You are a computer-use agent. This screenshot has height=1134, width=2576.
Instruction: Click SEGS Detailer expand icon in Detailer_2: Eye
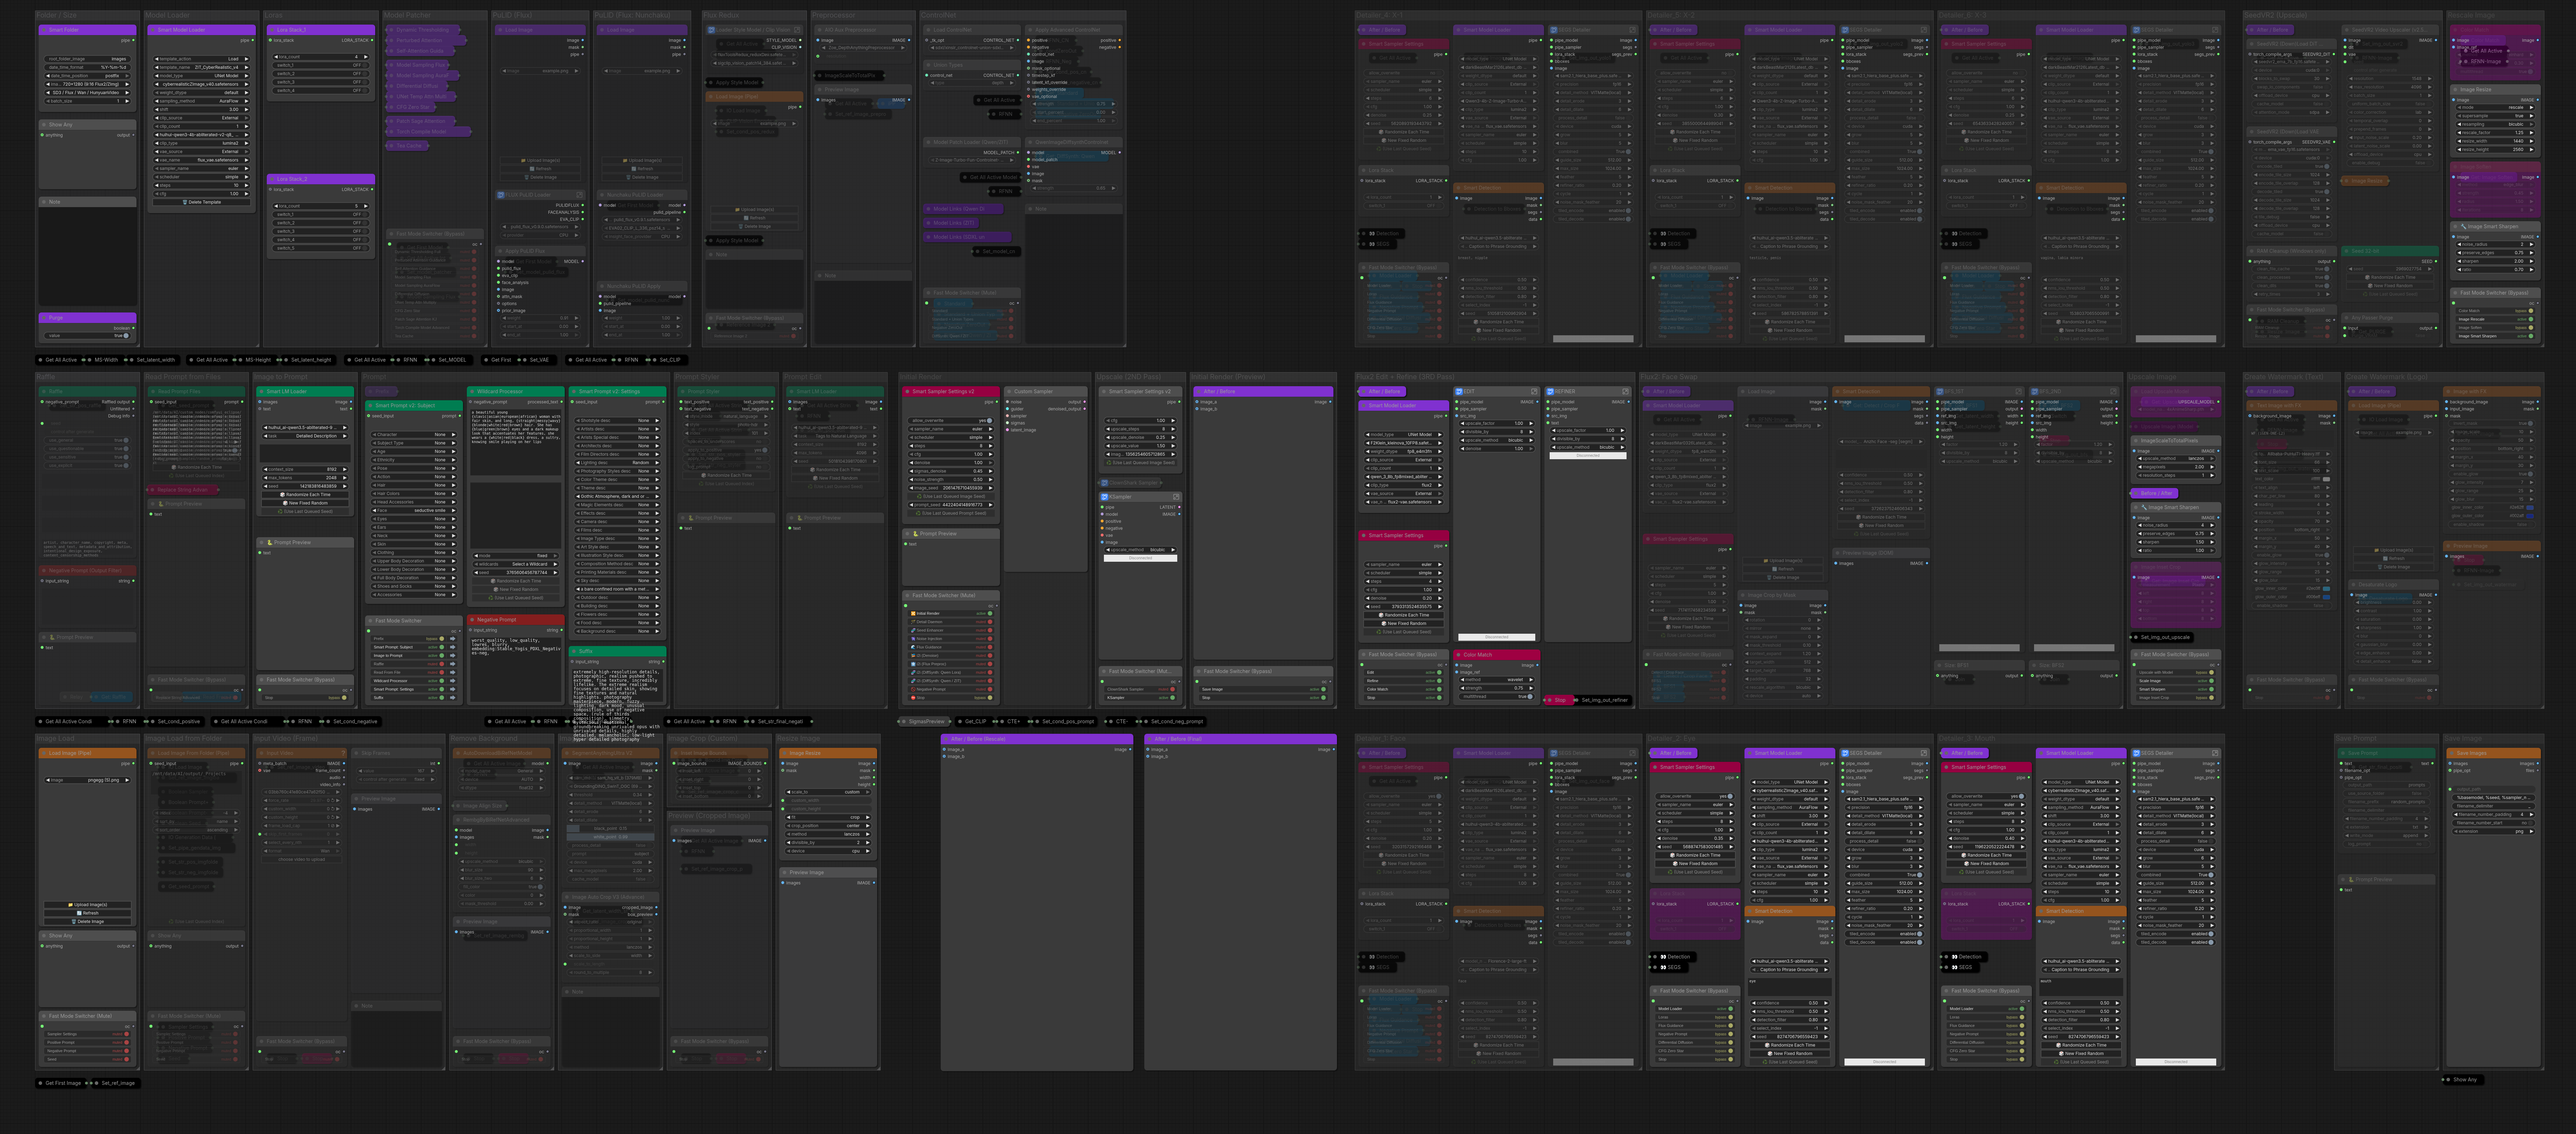click(x=1924, y=753)
